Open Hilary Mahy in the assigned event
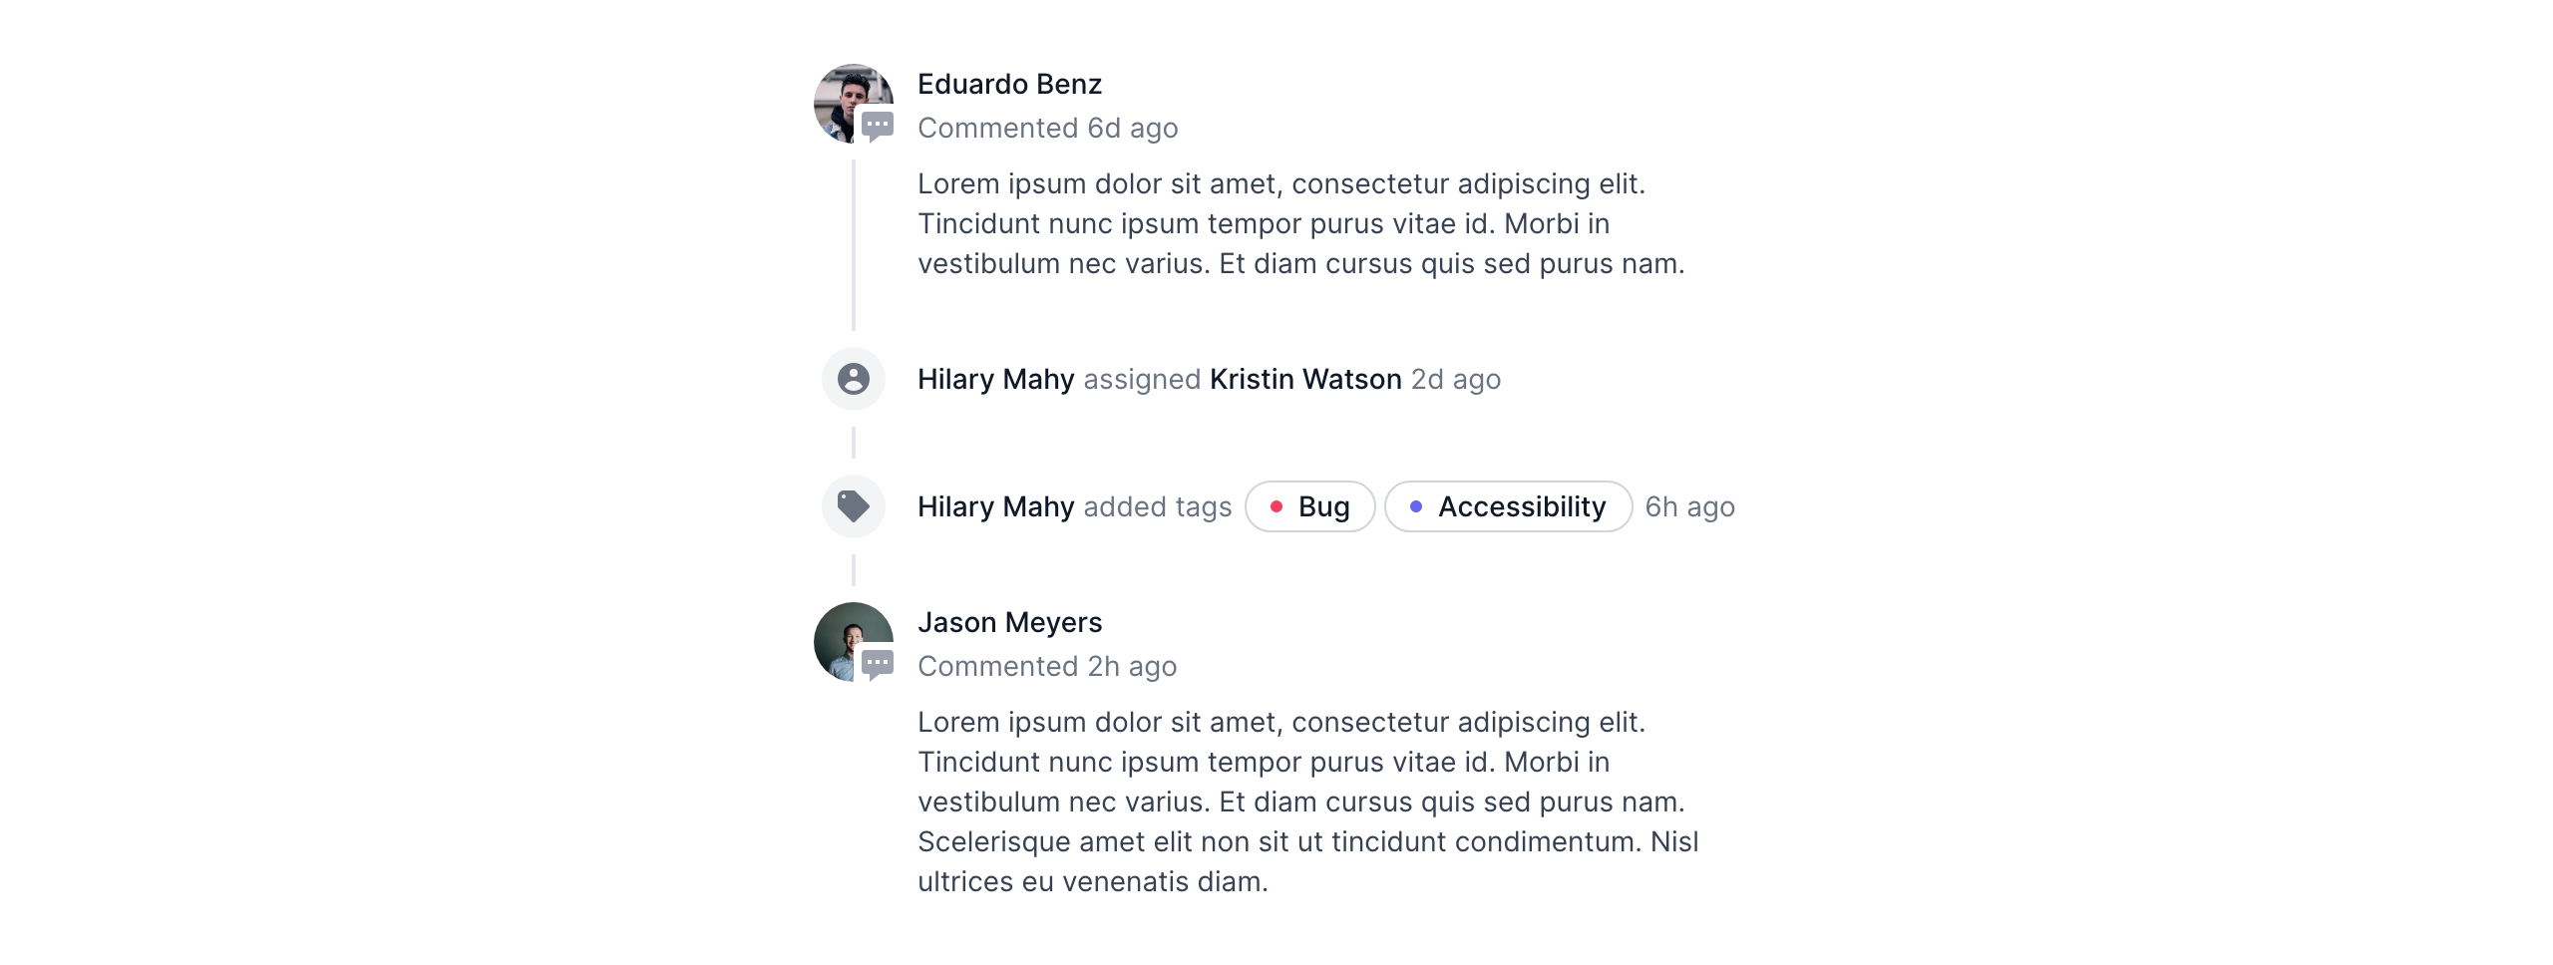Screen dimensions: 2553x965 click(x=995, y=380)
